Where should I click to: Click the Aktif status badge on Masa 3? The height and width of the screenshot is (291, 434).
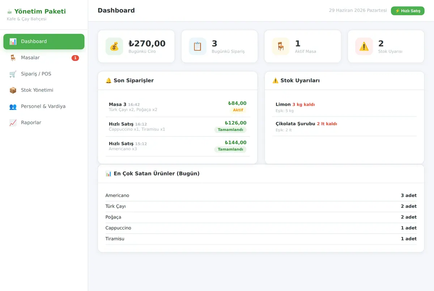238,110
